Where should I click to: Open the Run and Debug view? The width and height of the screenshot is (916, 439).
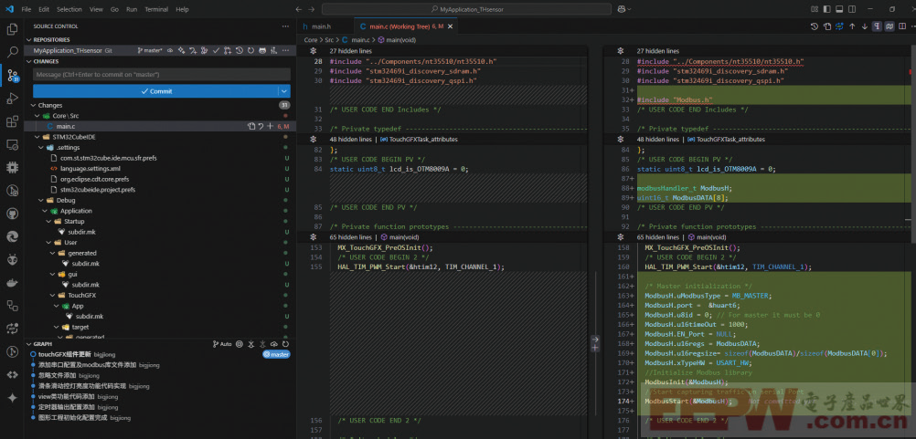[12, 98]
